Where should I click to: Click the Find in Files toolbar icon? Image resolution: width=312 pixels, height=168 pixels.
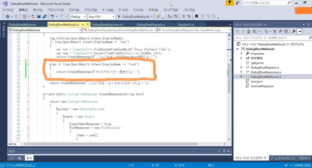coord(158,16)
